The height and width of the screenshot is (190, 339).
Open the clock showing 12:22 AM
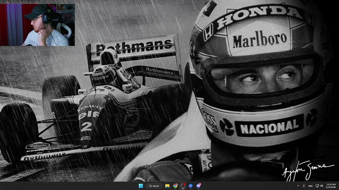(x=331, y=186)
